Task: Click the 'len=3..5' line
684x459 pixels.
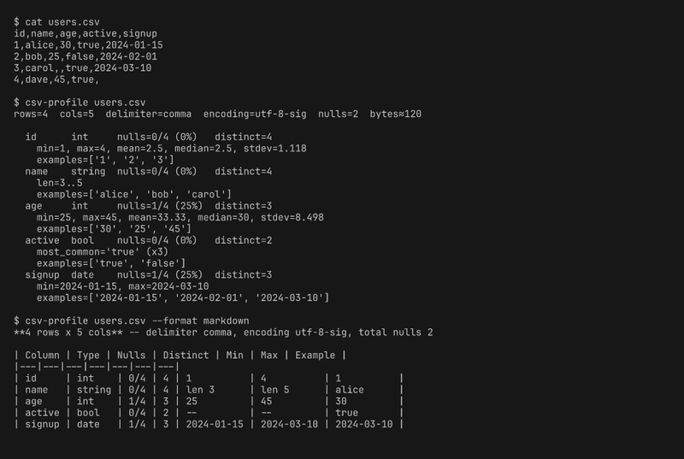Action: click(59, 183)
